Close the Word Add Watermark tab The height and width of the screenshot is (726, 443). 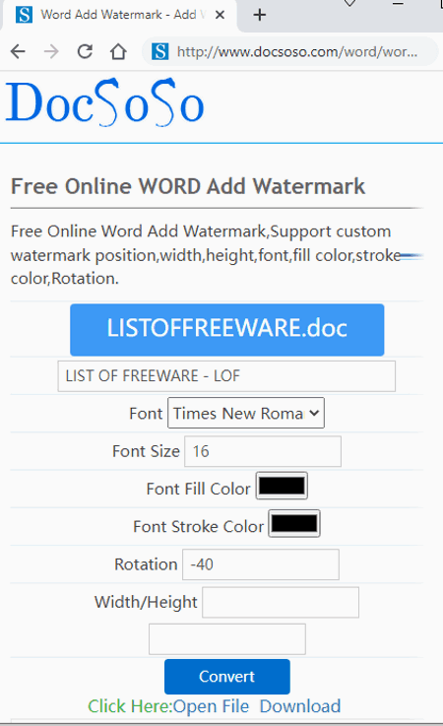(x=221, y=15)
